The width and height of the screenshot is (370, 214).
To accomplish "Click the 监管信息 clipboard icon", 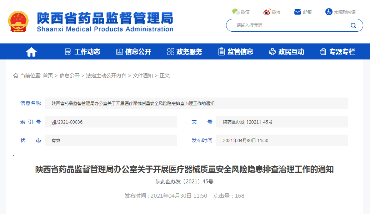I will 221,51.
